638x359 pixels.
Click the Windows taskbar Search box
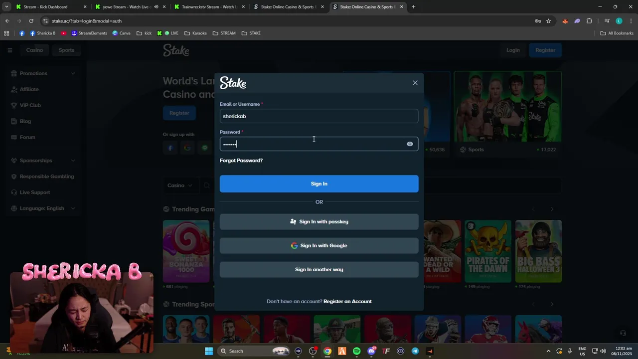click(254, 351)
